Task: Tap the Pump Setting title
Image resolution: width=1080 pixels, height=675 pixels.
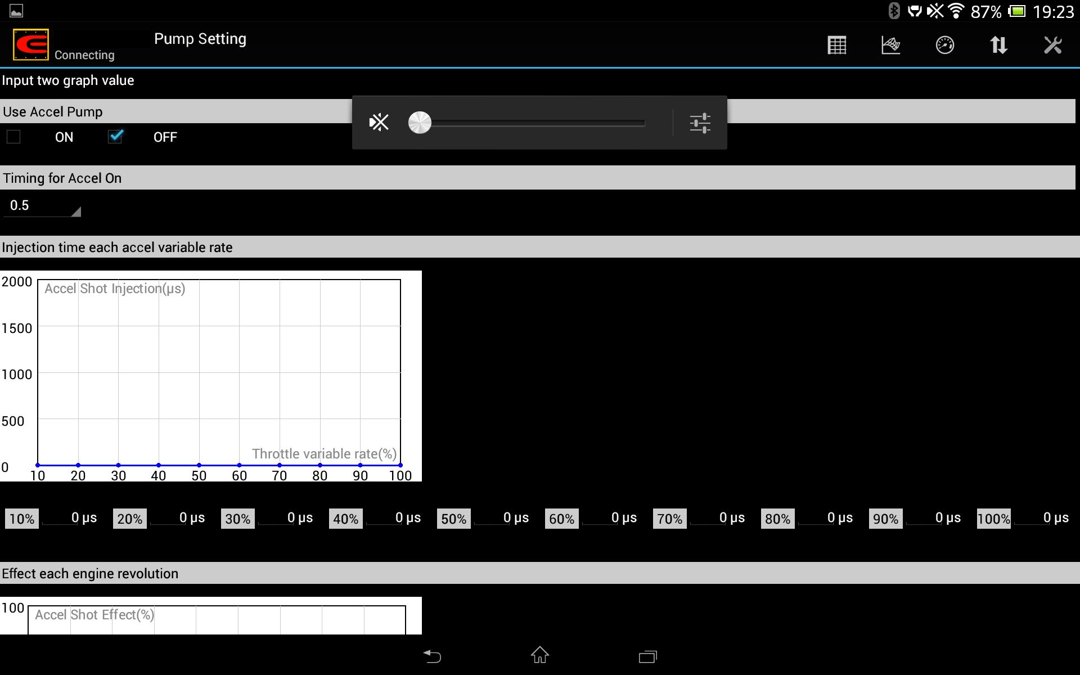Action: [x=200, y=39]
